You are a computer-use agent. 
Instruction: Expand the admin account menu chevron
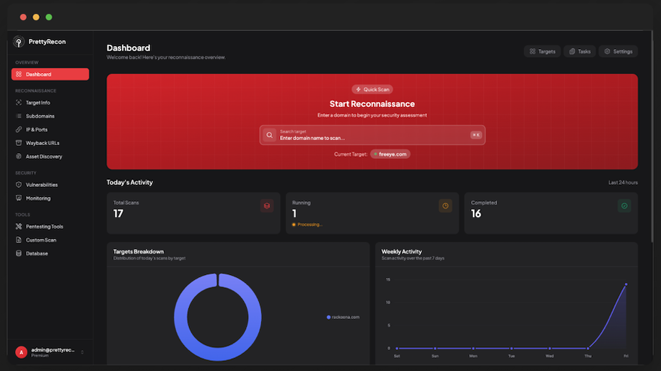tap(82, 352)
